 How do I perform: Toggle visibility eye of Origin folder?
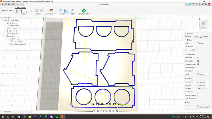click(8, 28)
